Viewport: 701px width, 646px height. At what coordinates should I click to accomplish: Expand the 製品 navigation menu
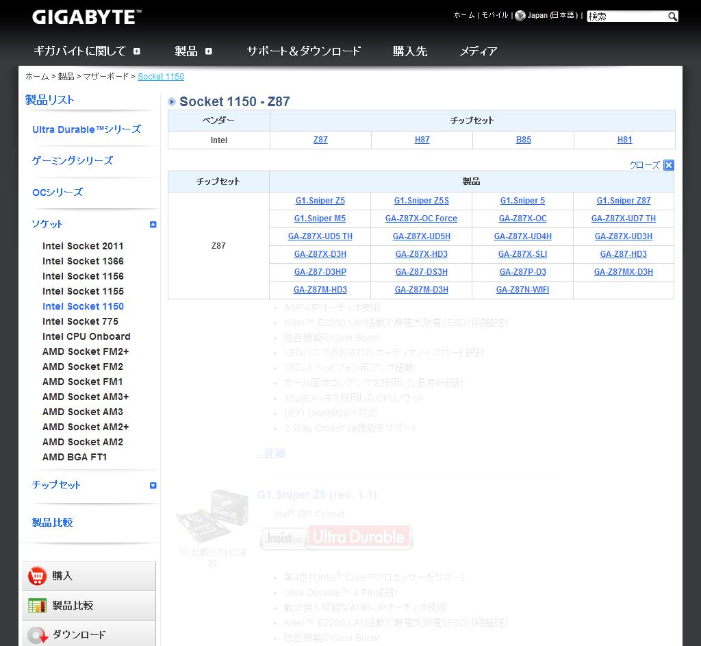pyautogui.click(x=209, y=51)
